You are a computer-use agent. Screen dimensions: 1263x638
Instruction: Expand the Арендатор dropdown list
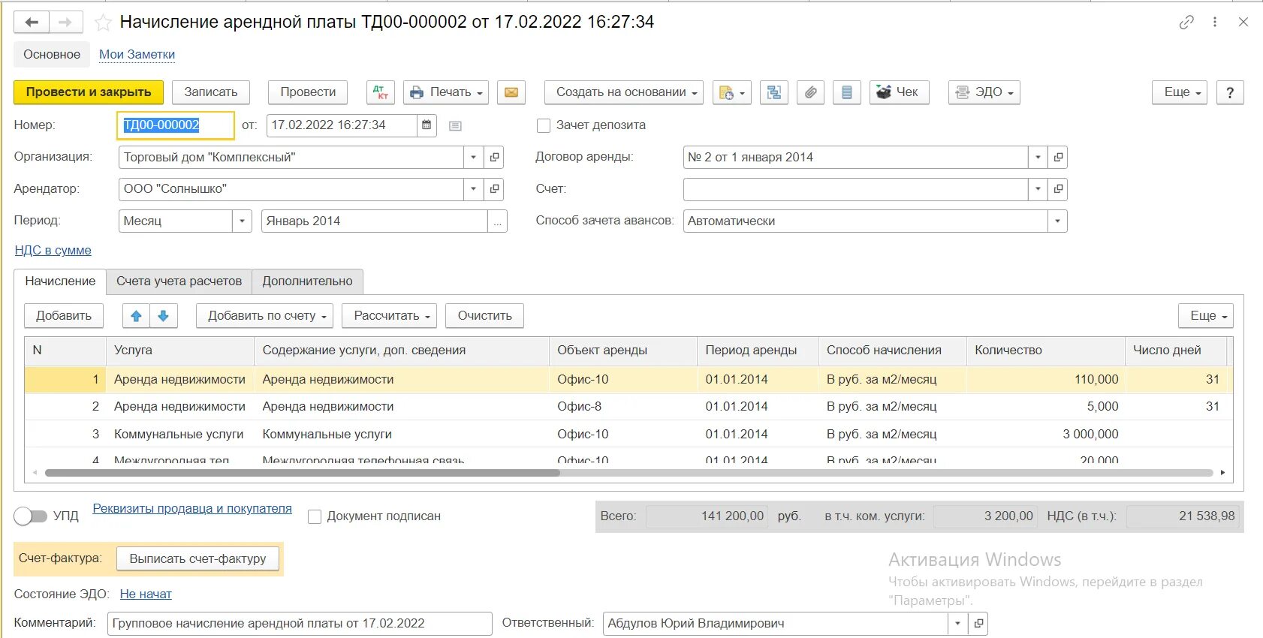(x=473, y=189)
